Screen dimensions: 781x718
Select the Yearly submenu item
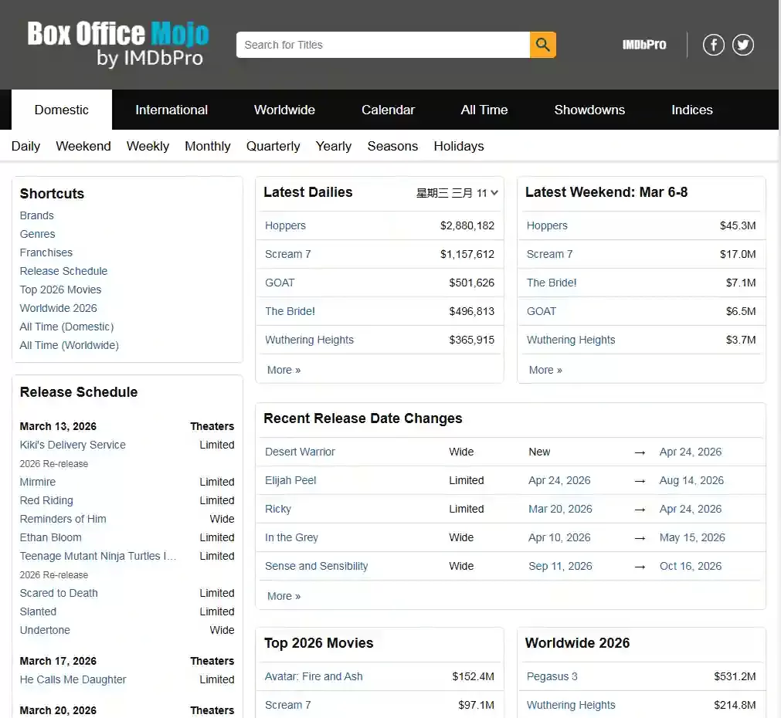tap(334, 146)
